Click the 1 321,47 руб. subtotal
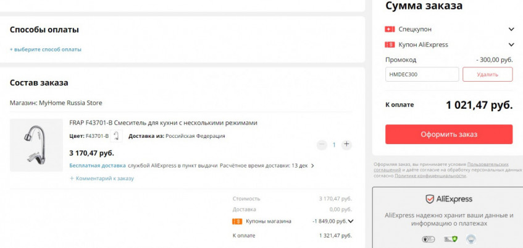This screenshot has height=248, width=523. tap(335, 236)
